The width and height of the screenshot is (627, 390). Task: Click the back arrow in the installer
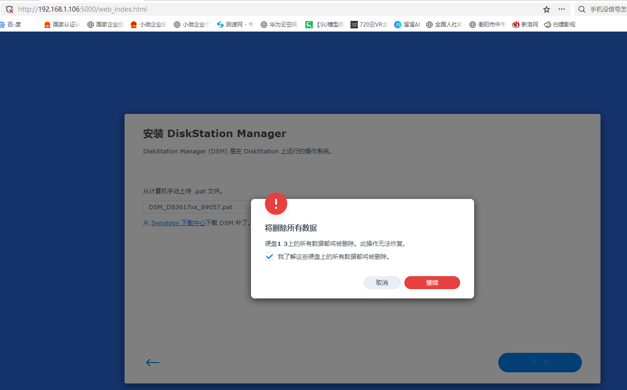[152, 363]
